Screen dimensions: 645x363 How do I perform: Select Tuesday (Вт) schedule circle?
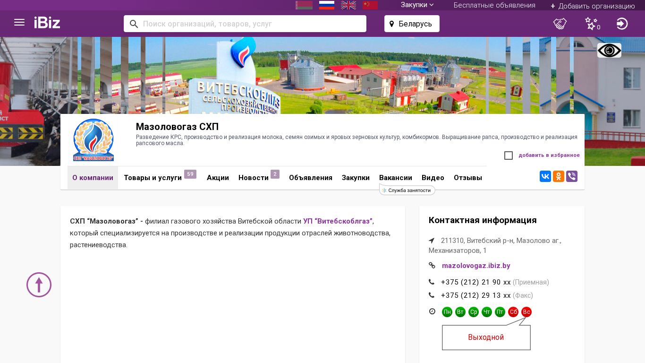[x=460, y=312]
